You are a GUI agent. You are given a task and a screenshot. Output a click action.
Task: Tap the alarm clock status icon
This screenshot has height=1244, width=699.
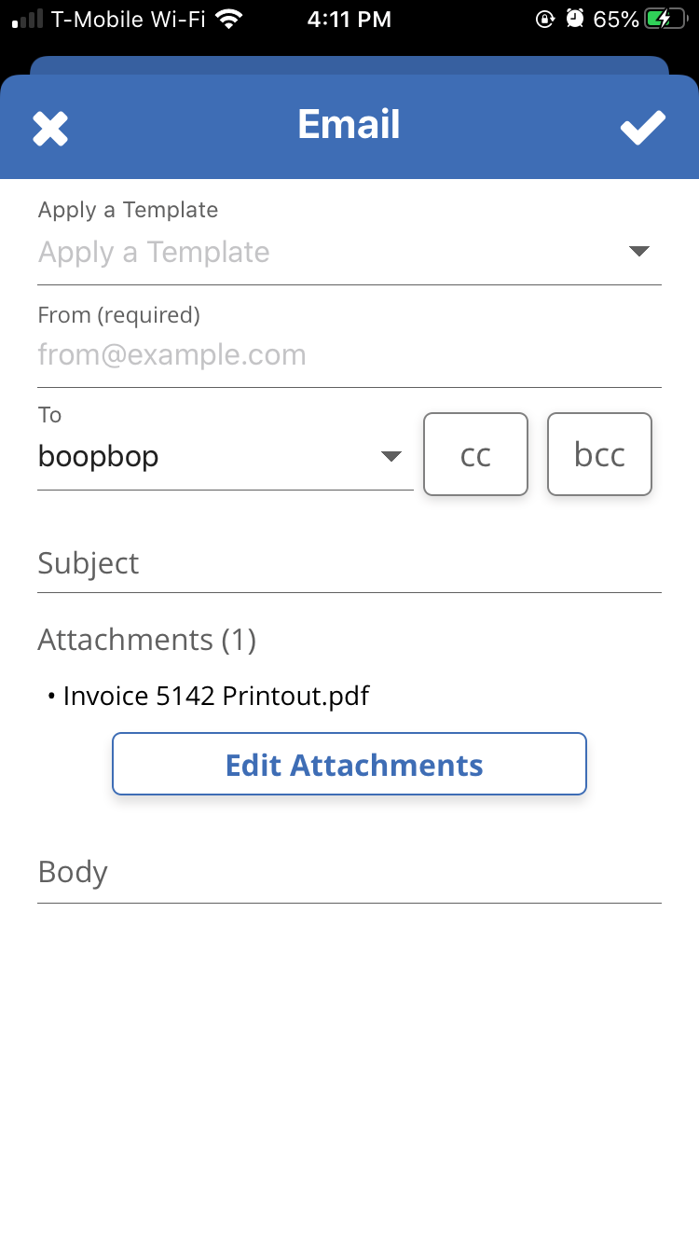[x=575, y=19]
